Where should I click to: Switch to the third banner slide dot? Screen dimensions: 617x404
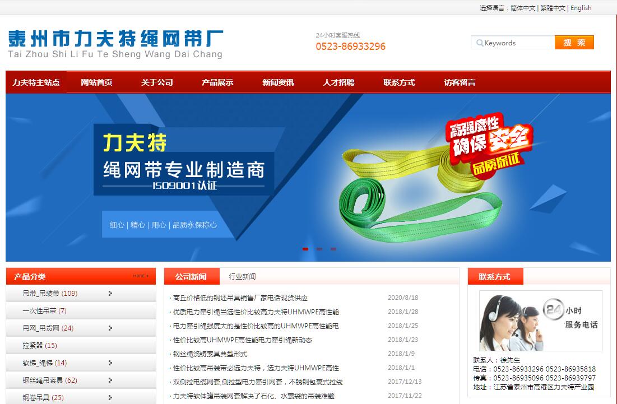pos(333,249)
